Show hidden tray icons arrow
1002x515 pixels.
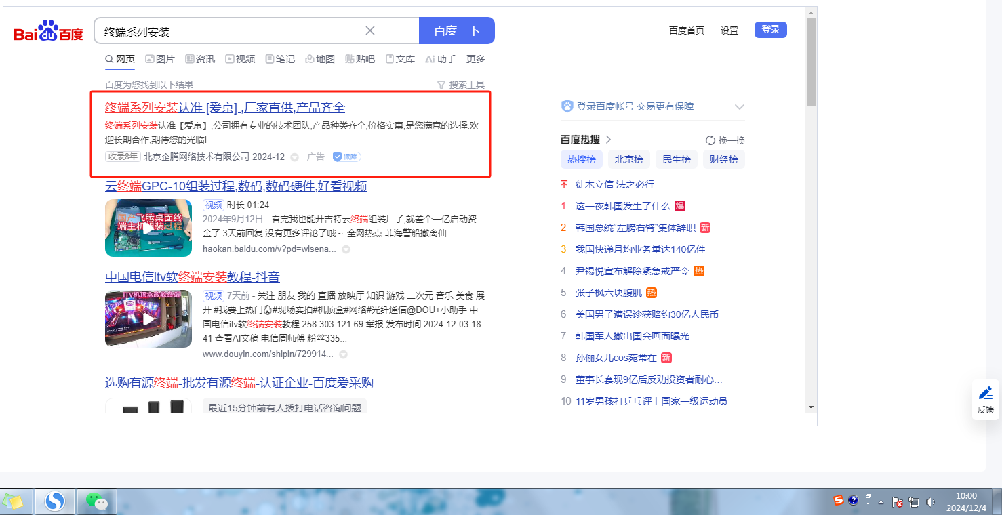[x=881, y=502]
